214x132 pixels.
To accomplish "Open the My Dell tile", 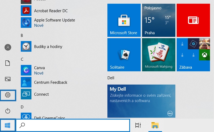I will [x=141, y=101].
